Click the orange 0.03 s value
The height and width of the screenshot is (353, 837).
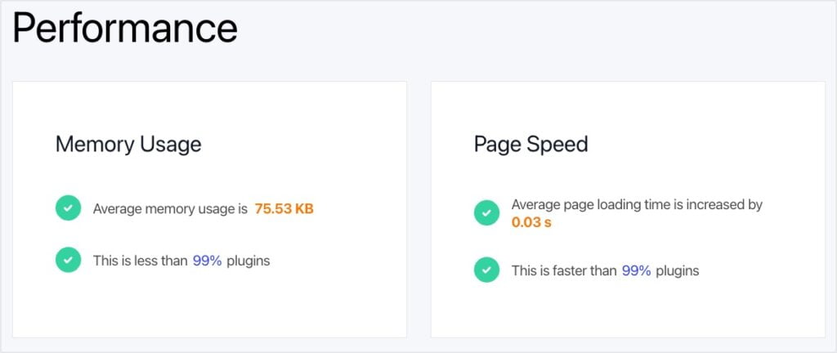coord(531,222)
